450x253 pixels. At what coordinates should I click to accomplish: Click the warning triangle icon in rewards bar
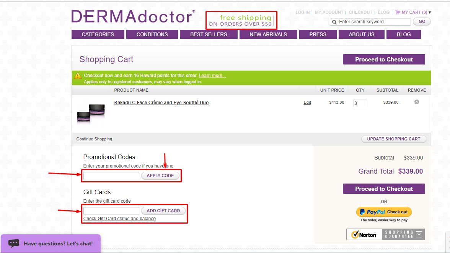(78, 76)
